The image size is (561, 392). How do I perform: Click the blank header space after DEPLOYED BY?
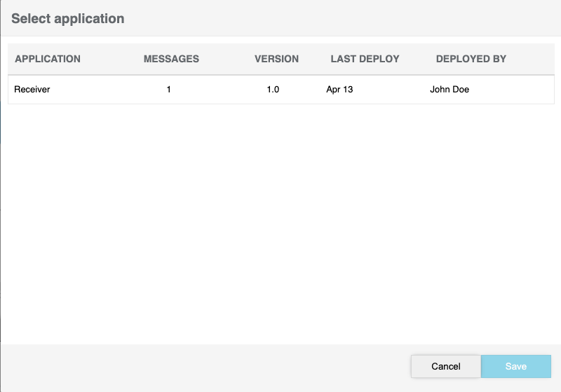[x=533, y=59]
